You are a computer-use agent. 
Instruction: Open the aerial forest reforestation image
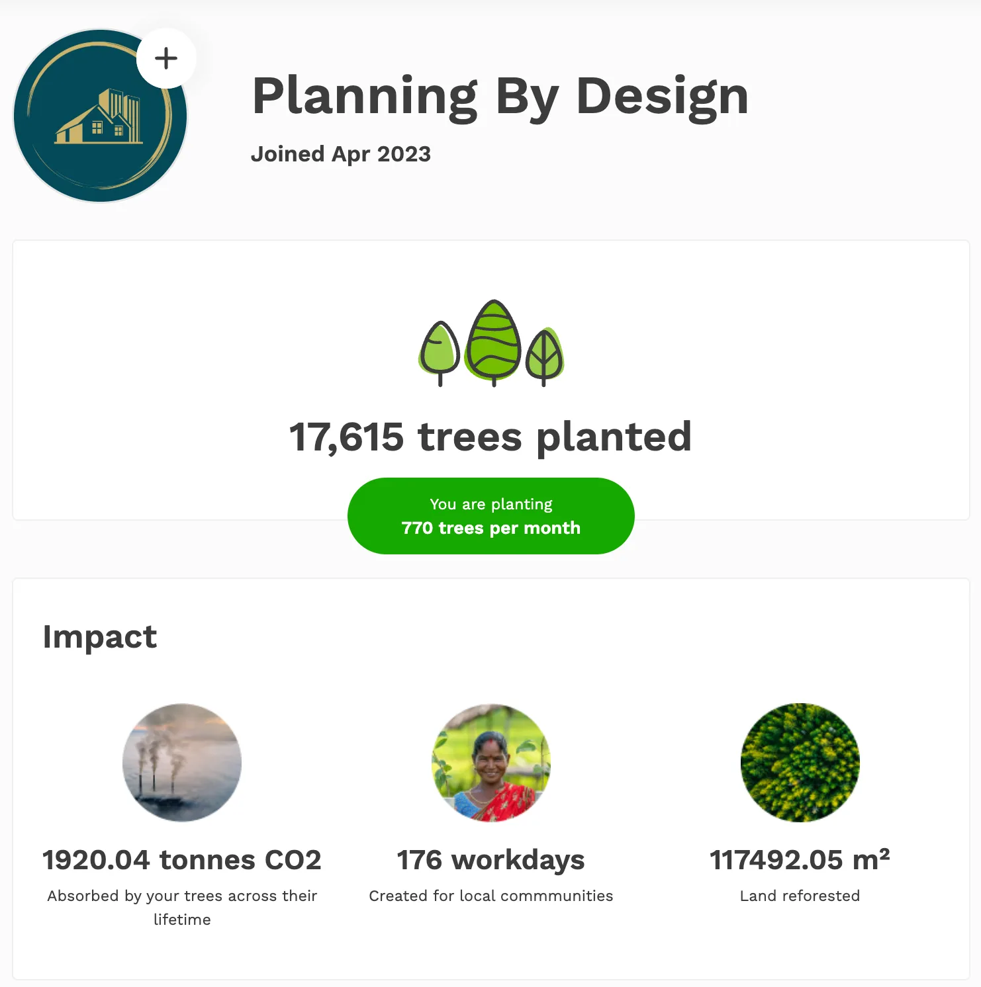tap(800, 762)
